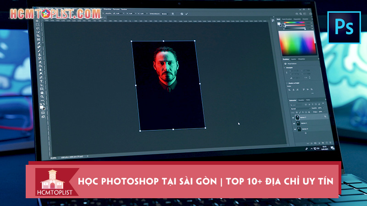Add a layer mask from Layers panel
The image size is (367, 206).
(x=315, y=143)
